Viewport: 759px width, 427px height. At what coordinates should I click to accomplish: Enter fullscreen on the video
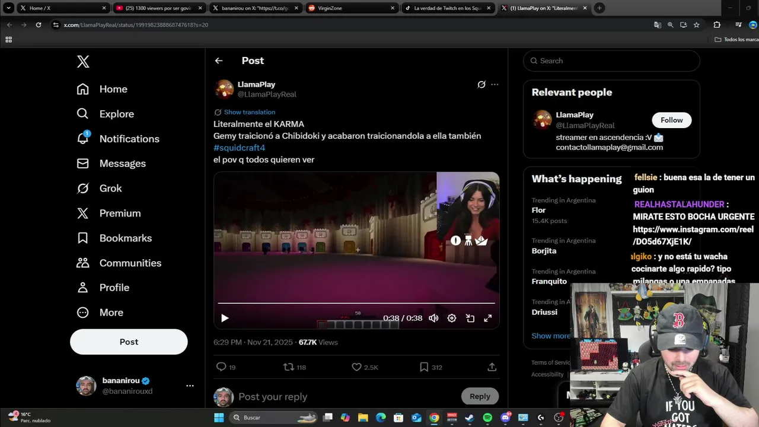[488, 318]
